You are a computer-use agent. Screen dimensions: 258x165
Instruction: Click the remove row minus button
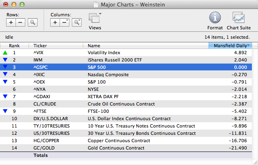click(21, 22)
